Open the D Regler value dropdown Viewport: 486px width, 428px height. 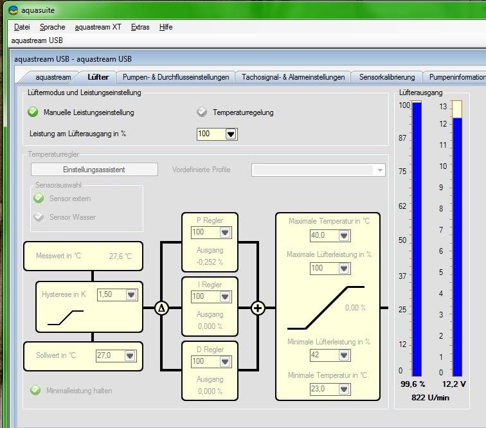[x=225, y=361]
